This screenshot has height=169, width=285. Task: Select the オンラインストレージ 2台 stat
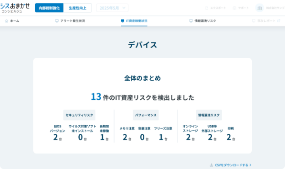pyautogui.click(x=190, y=133)
